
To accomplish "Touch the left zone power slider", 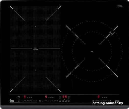I will click(x=28, y=101).
